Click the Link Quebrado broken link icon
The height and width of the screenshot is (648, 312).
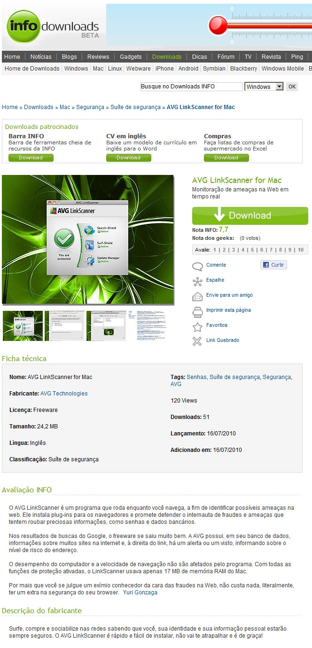pos(197,341)
